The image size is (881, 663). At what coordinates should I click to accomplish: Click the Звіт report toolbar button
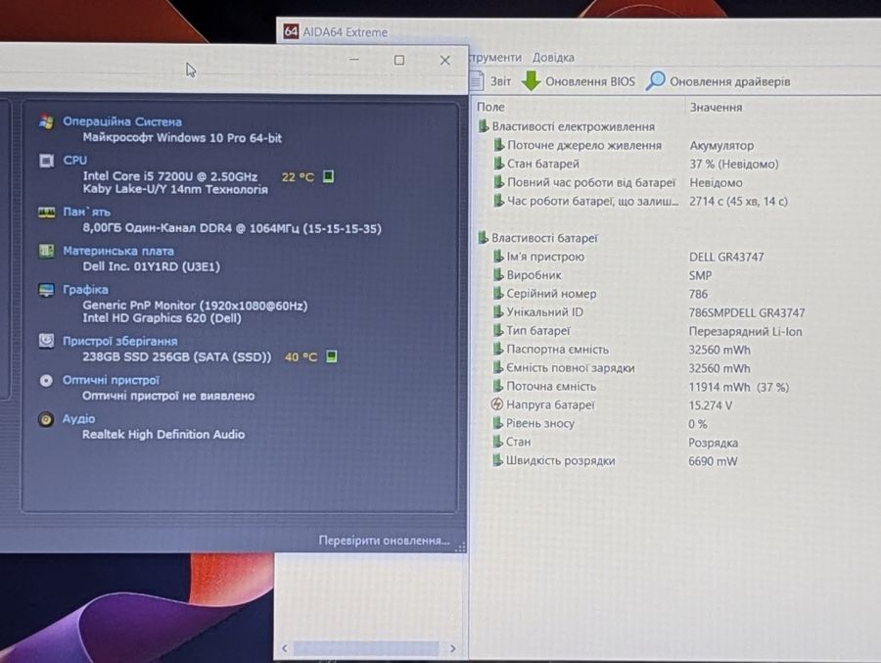(491, 81)
